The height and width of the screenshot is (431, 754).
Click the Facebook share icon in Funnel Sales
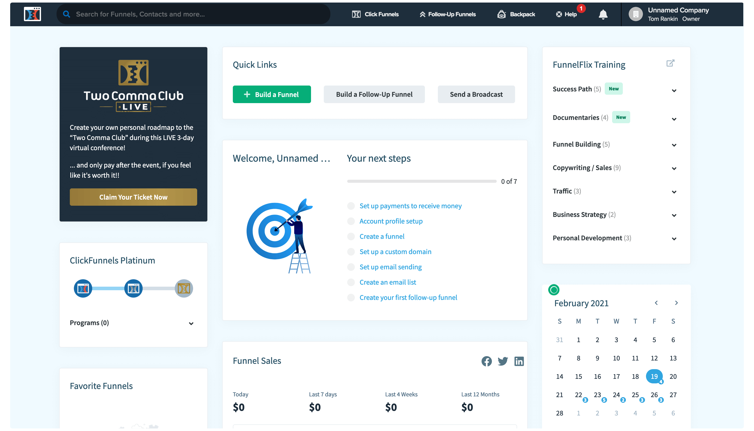[486, 361]
